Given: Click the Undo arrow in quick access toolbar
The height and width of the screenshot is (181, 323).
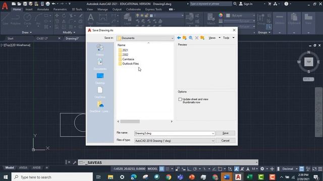Looking at the screenshot, I should tap(53, 4).
